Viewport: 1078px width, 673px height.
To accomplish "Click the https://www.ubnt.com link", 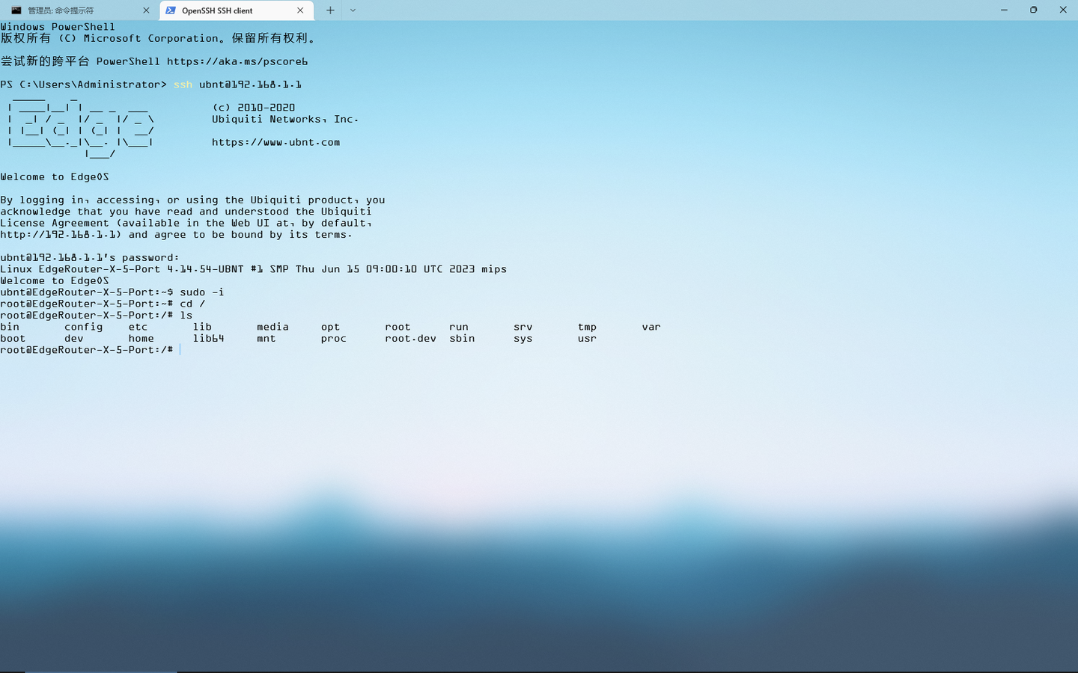I will pyautogui.click(x=275, y=141).
